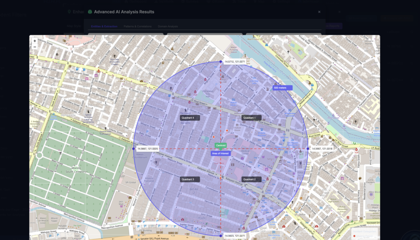Click the Manila South Cemetery map label
420x240 pixels.
[x=77, y=170]
